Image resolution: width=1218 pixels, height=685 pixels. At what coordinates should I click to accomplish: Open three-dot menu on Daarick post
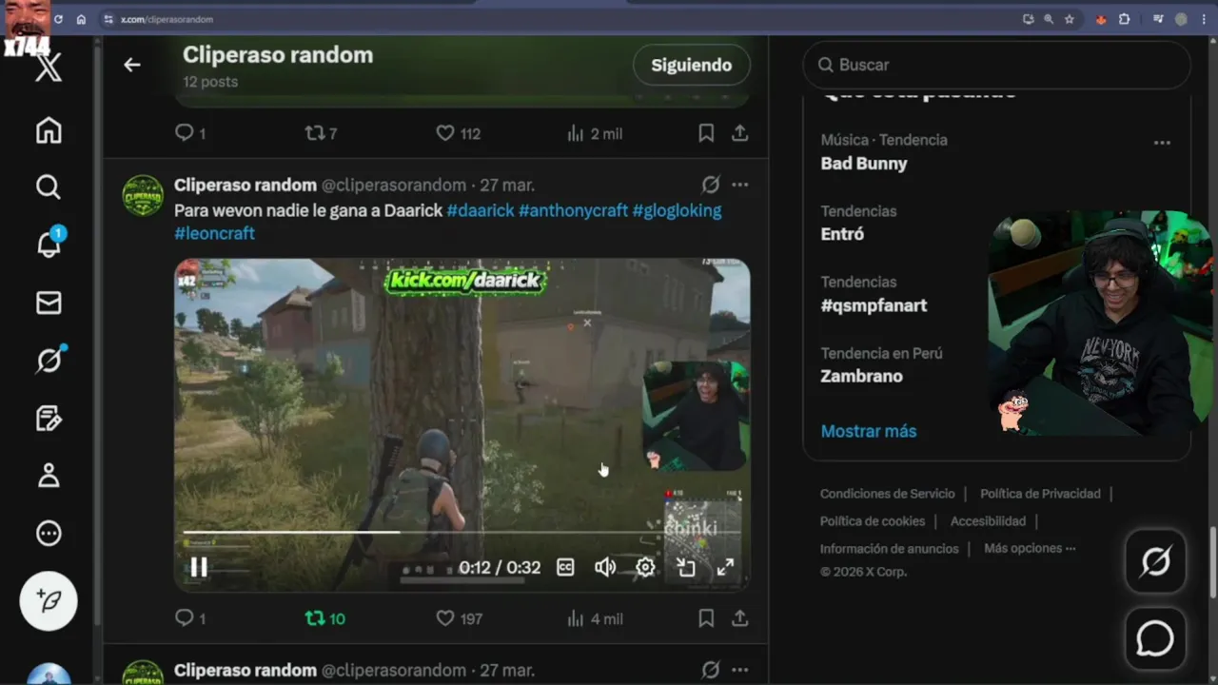[x=740, y=185]
